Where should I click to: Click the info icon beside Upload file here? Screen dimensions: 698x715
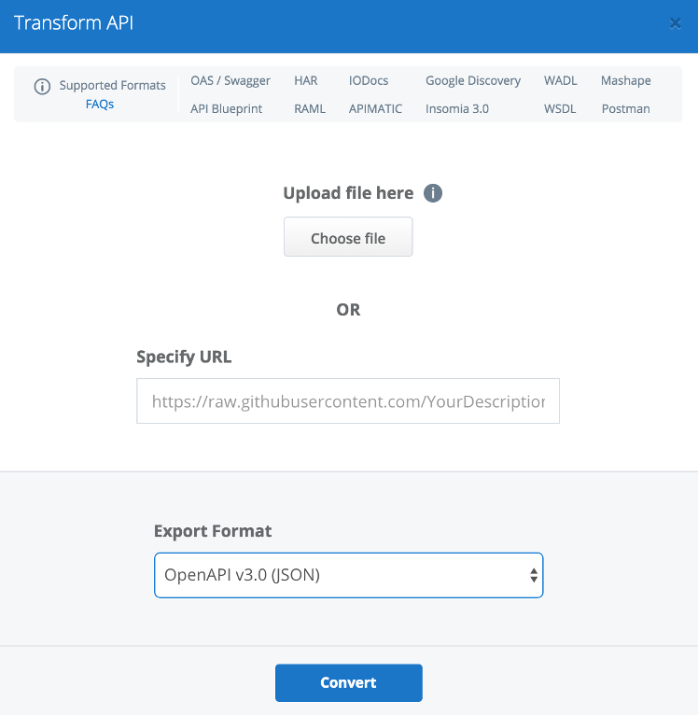click(432, 193)
